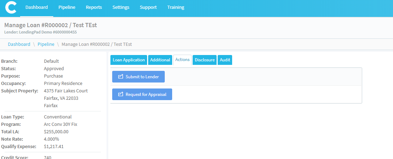Follow the Pipeline breadcrumb link
Image resolution: width=393 pixels, height=159 pixels.
tap(46, 44)
